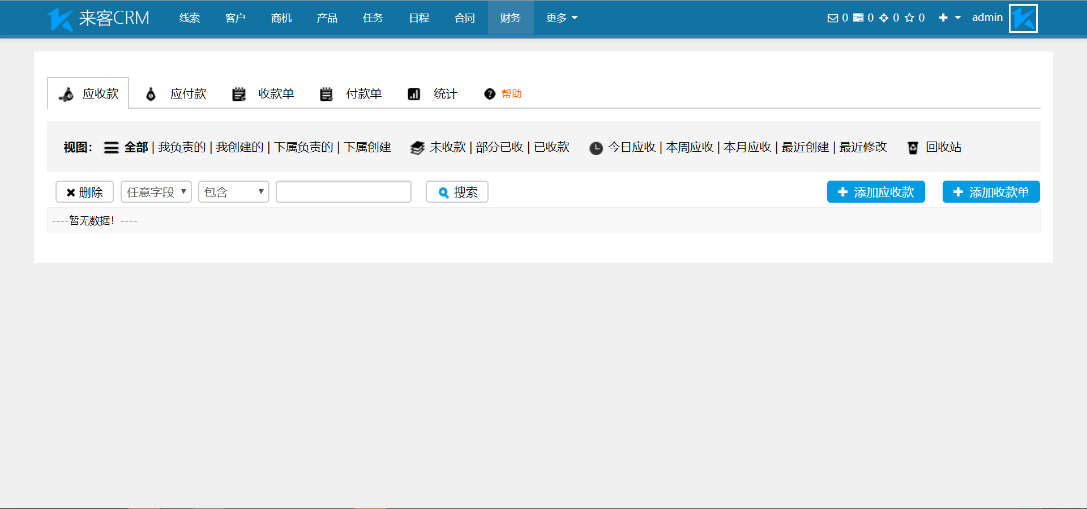The width and height of the screenshot is (1087, 509).
Task: Filter by 我负责的 view
Action: pos(182,147)
